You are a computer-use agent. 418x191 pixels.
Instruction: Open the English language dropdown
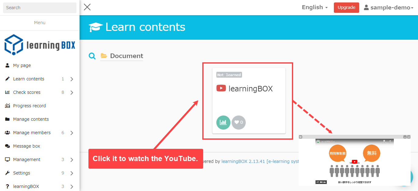315,7
